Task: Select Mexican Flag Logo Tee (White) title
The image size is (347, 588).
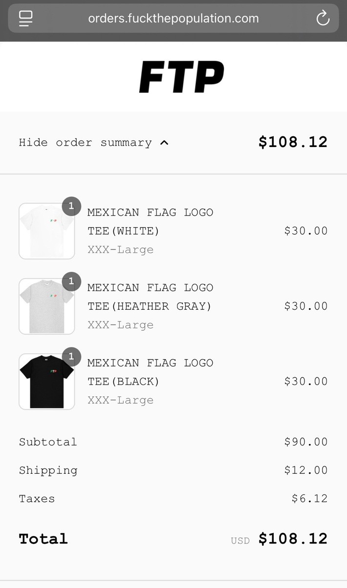Action: tap(150, 221)
